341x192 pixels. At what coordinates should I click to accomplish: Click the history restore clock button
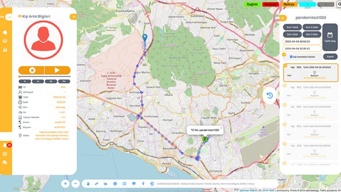pyautogui.click(x=270, y=96)
